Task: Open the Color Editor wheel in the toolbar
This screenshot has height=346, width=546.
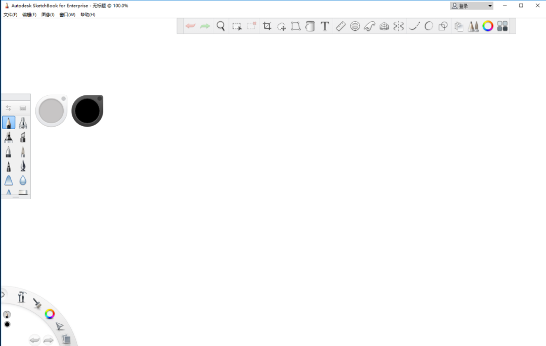Action: pos(488,26)
